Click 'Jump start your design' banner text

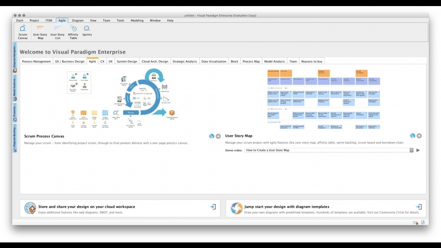pyautogui.click(x=287, y=206)
